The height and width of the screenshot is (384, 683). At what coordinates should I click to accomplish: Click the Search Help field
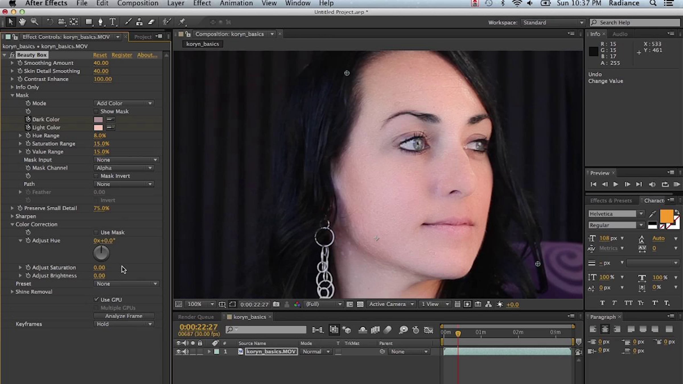click(635, 22)
